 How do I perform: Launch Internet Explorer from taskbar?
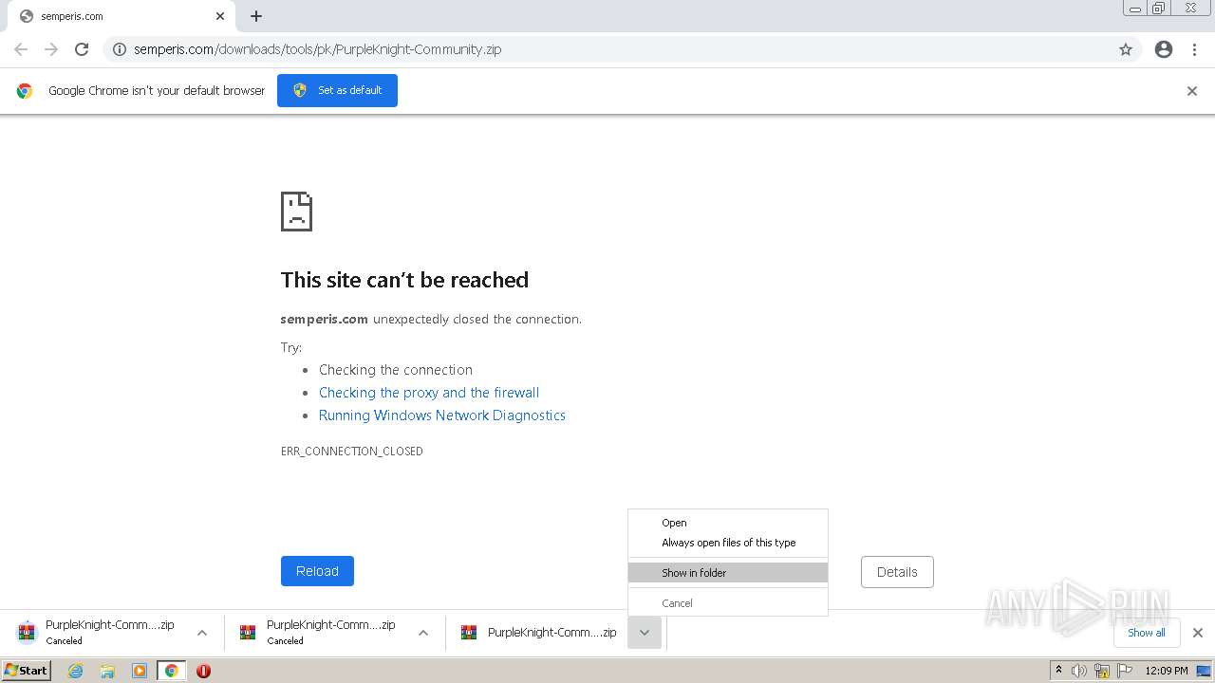tap(76, 671)
